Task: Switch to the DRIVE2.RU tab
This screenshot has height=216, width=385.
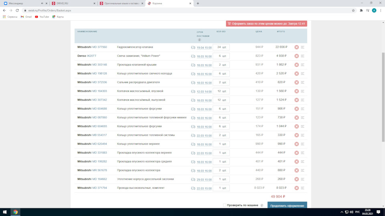Action: (x=74, y=4)
